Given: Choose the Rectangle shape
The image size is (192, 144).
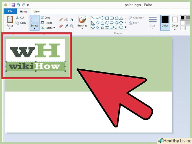Looking at the screenshot, I should point(107,18).
